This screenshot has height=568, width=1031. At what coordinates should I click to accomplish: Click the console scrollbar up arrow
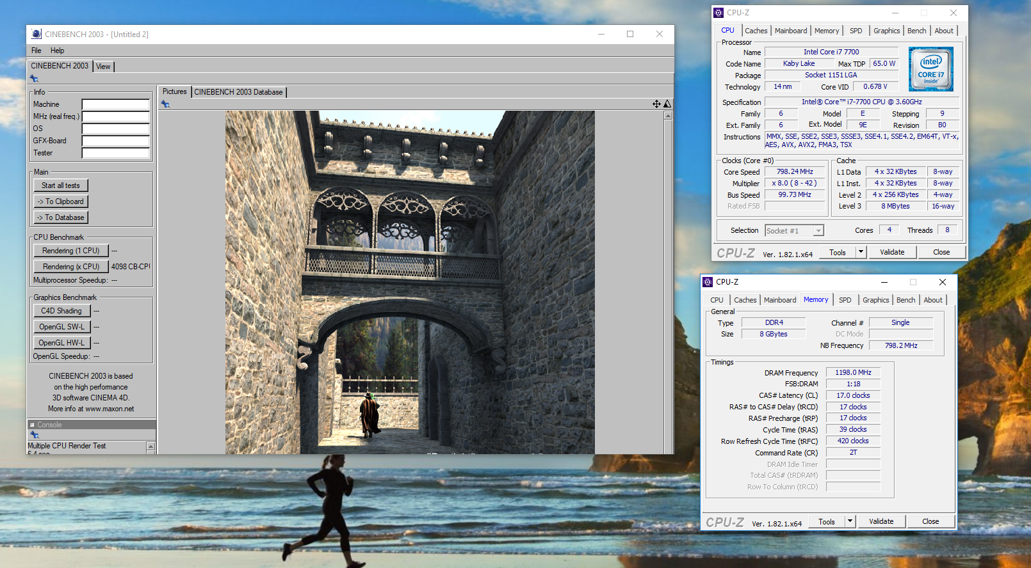(150, 446)
